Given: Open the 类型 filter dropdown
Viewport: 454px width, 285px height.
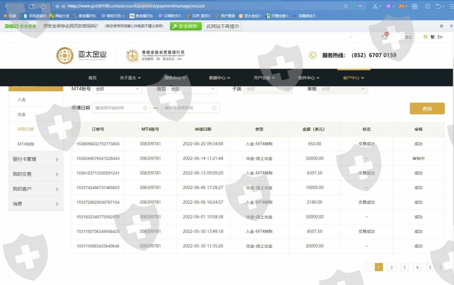Looking at the screenshot, I should click(x=193, y=89).
